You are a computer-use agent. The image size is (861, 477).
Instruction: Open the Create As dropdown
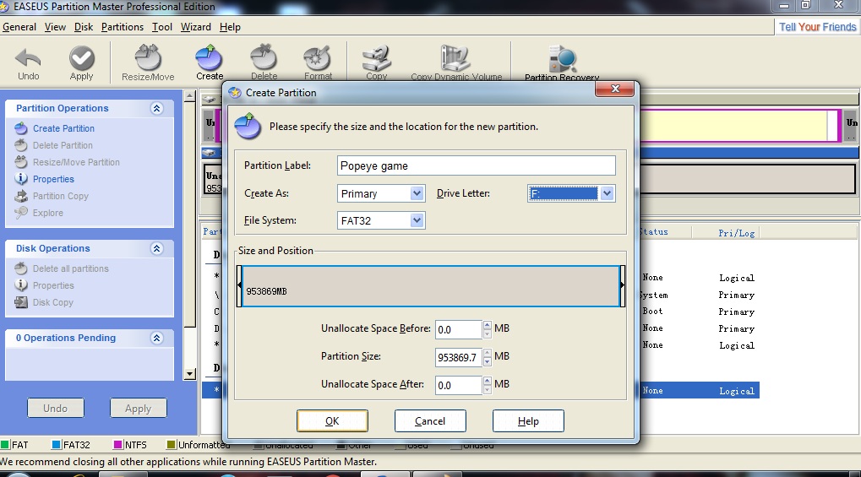point(417,193)
